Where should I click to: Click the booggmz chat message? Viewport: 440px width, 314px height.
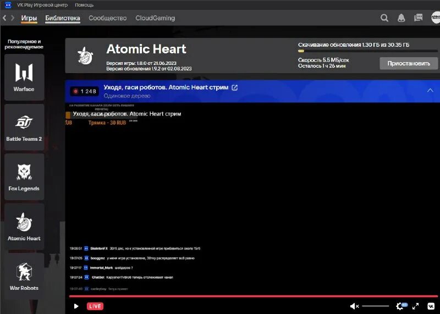(x=132, y=258)
